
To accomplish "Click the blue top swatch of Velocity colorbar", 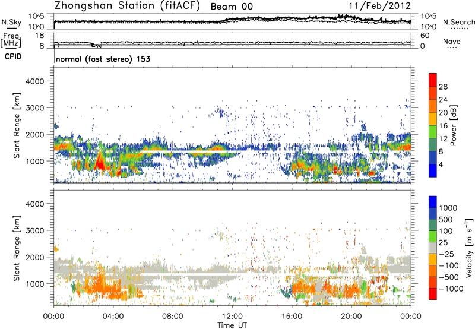I will point(433,202).
